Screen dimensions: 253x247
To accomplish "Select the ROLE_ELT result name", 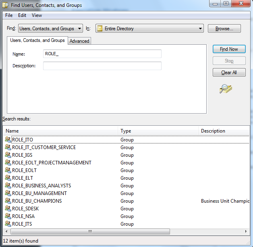I will click(23, 178).
